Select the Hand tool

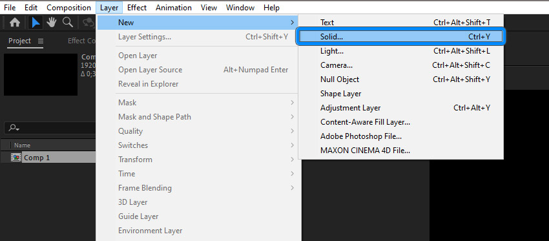[52, 23]
